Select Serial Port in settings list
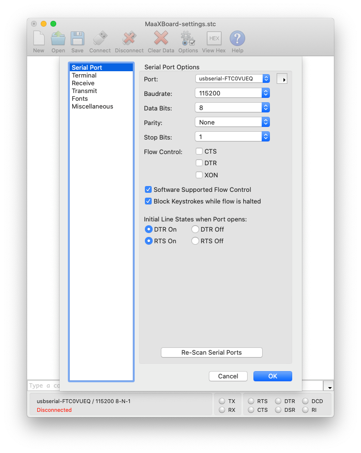361x453 pixels. point(101,67)
